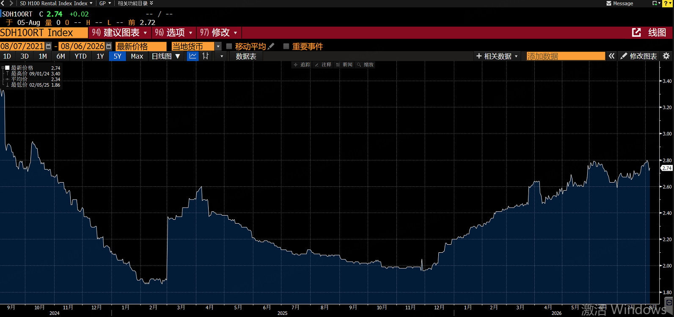Click the 3.40 y-axis label
Image resolution: width=674 pixels, height=317 pixels.
(667, 81)
